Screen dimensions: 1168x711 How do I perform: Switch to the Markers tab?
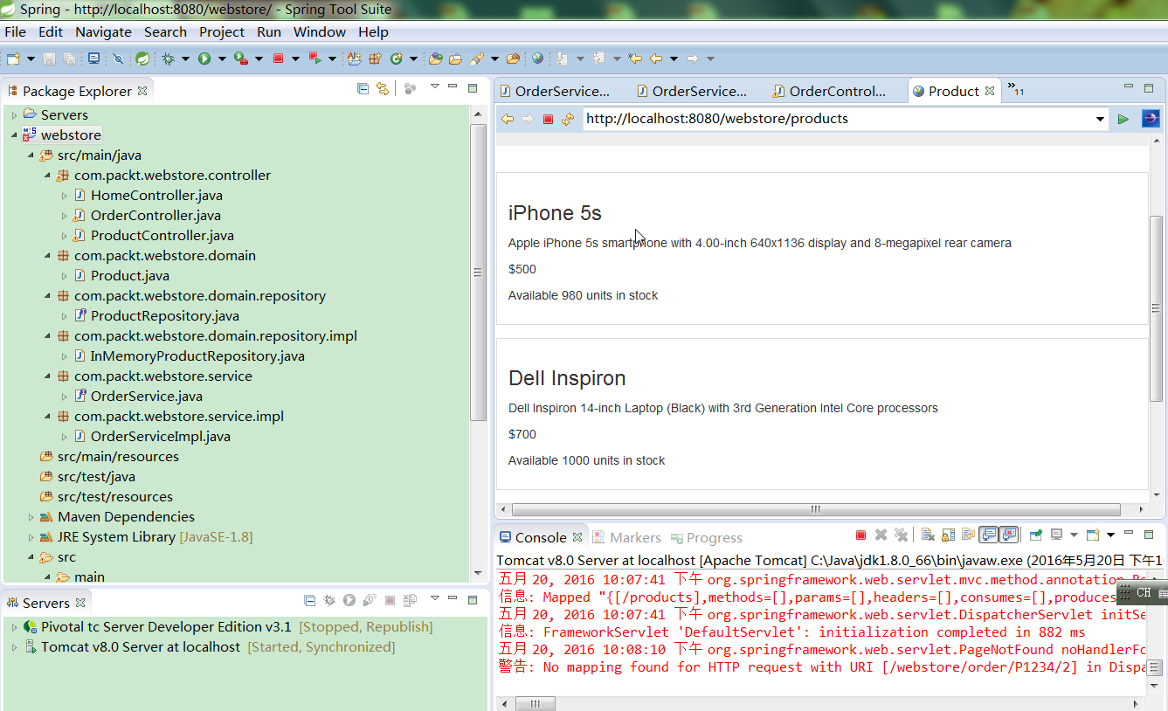click(626, 538)
